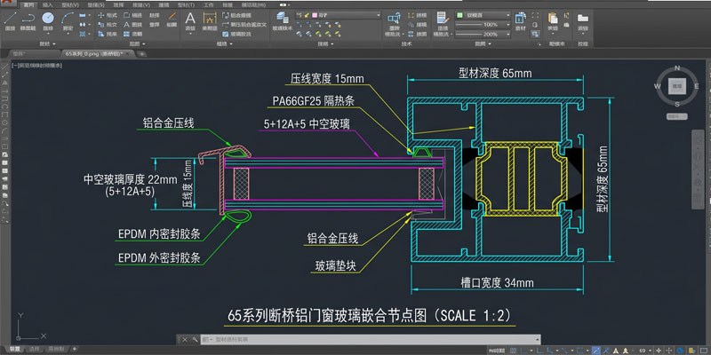This screenshot has height=355, width=711.
Task: Select the Polyline tool in ribbon
Action: click(x=28, y=18)
